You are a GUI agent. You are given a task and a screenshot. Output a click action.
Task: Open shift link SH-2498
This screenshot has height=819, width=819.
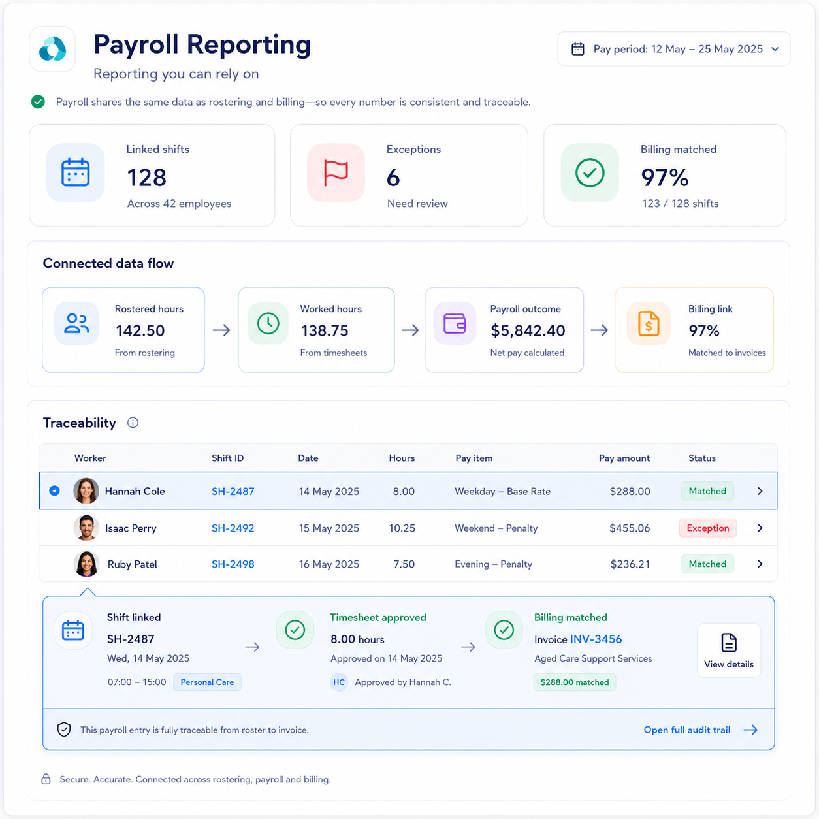[233, 564]
